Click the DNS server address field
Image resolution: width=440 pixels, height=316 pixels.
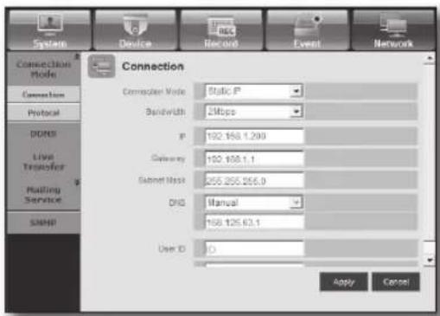tap(254, 222)
